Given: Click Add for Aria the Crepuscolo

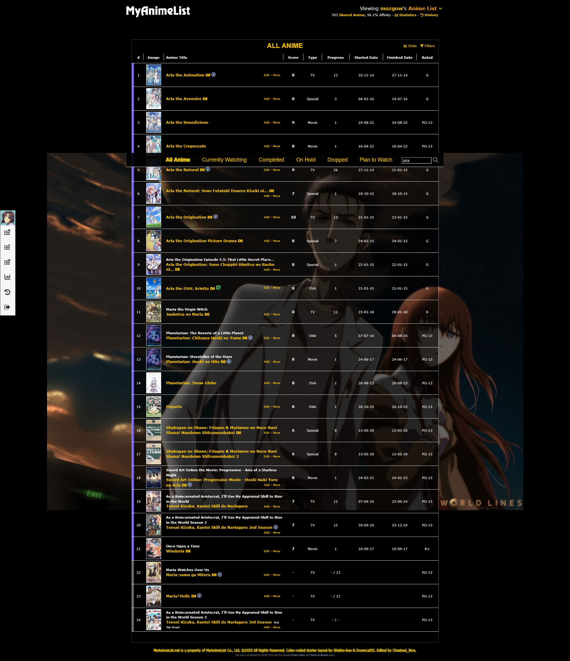Looking at the screenshot, I should [267, 146].
